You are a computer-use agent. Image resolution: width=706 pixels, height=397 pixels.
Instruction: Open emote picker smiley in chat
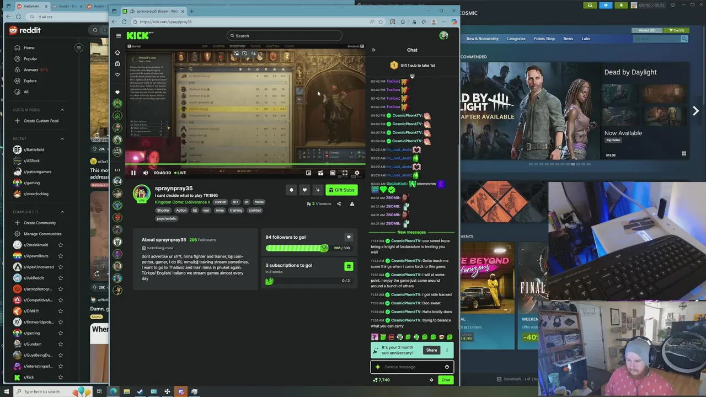point(447,367)
